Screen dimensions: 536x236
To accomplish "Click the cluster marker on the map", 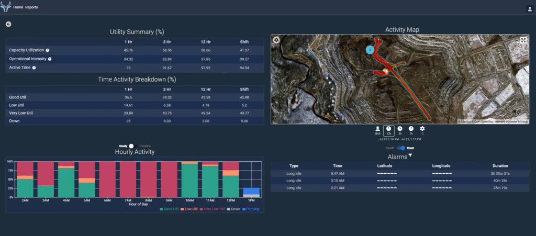I will click(370, 50).
